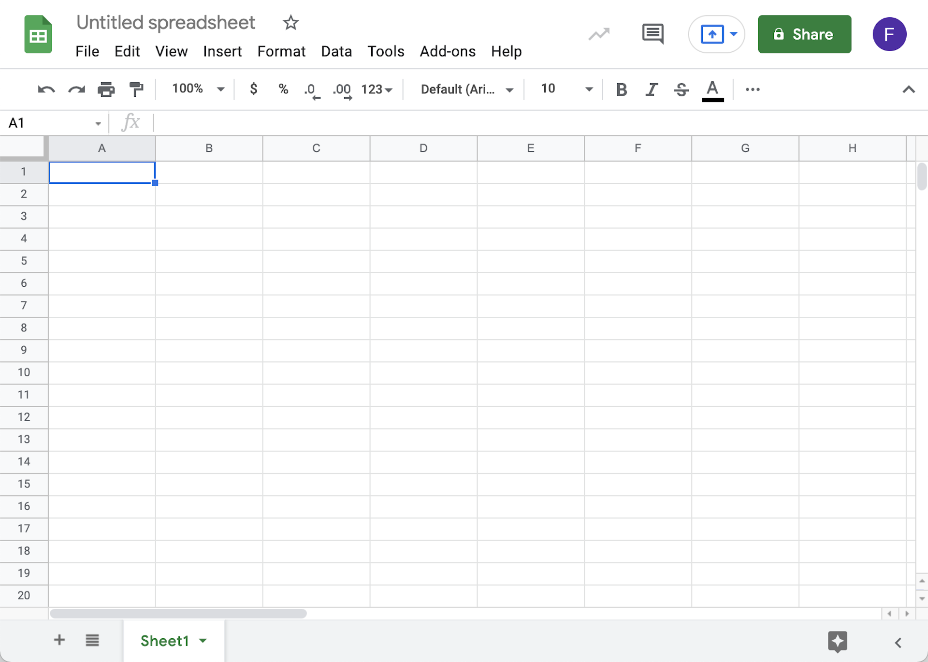928x662 pixels.
Task: Decrease decimal places
Action: pos(312,89)
